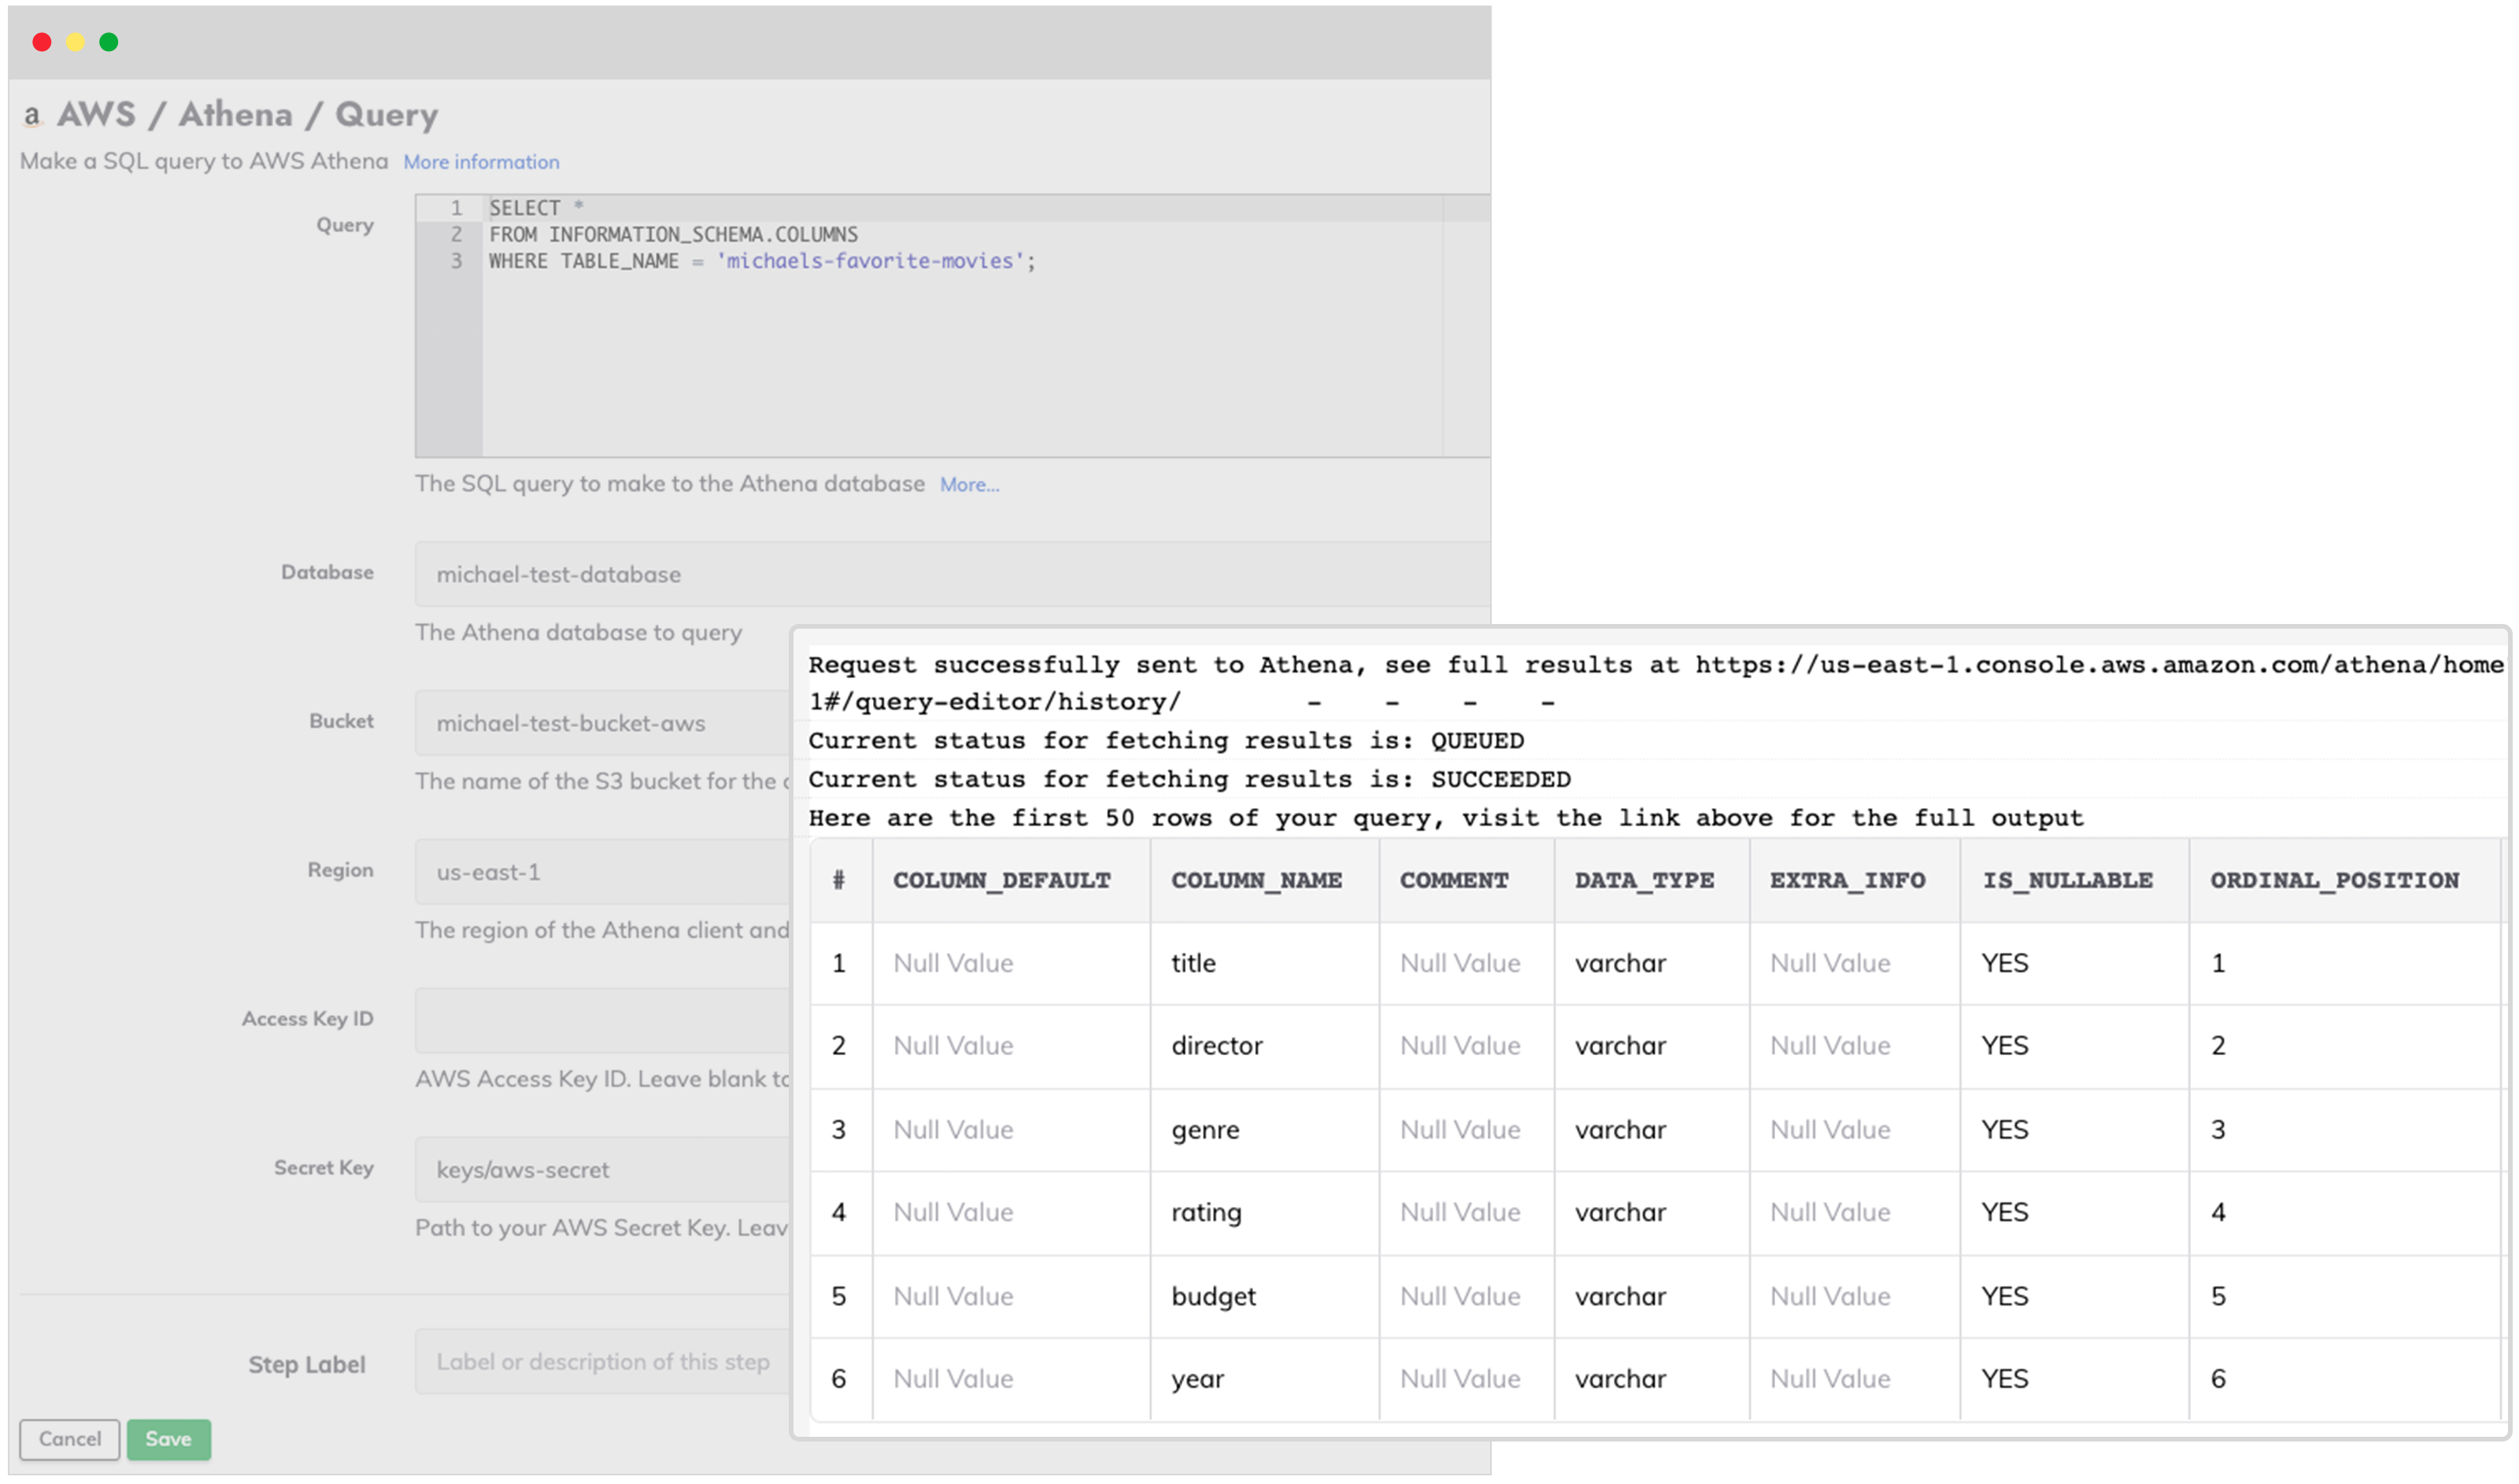
Task: Click the 'AWS / Athena / Query' heading
Action: [x=247, y=115]
